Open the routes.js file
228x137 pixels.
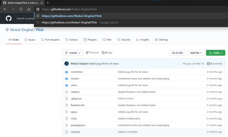click(x=75, y=132)
